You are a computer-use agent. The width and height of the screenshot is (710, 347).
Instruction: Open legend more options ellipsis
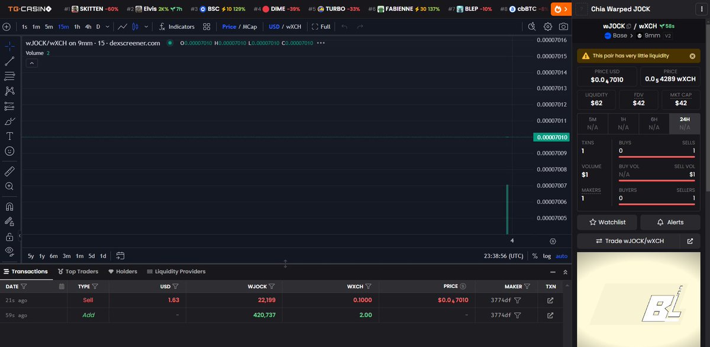(321, 43)
